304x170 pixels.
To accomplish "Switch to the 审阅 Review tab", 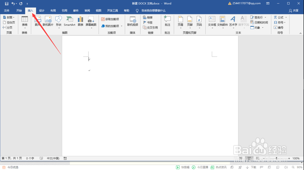I will [x=87, y=11].
